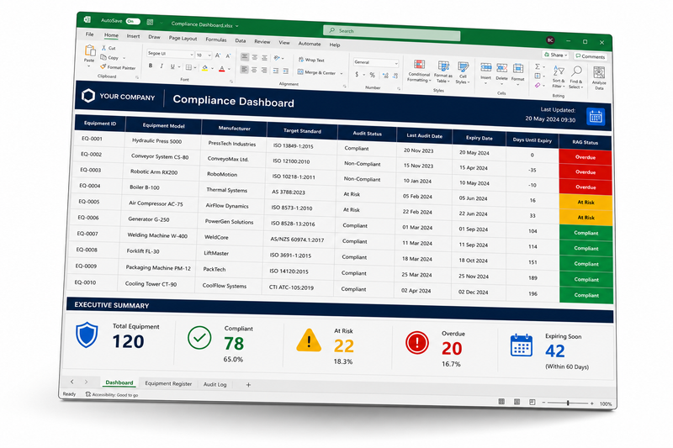Open the Data ribbon tab
Viewport: 673px width, 448px height.
(x=241, y=40)
